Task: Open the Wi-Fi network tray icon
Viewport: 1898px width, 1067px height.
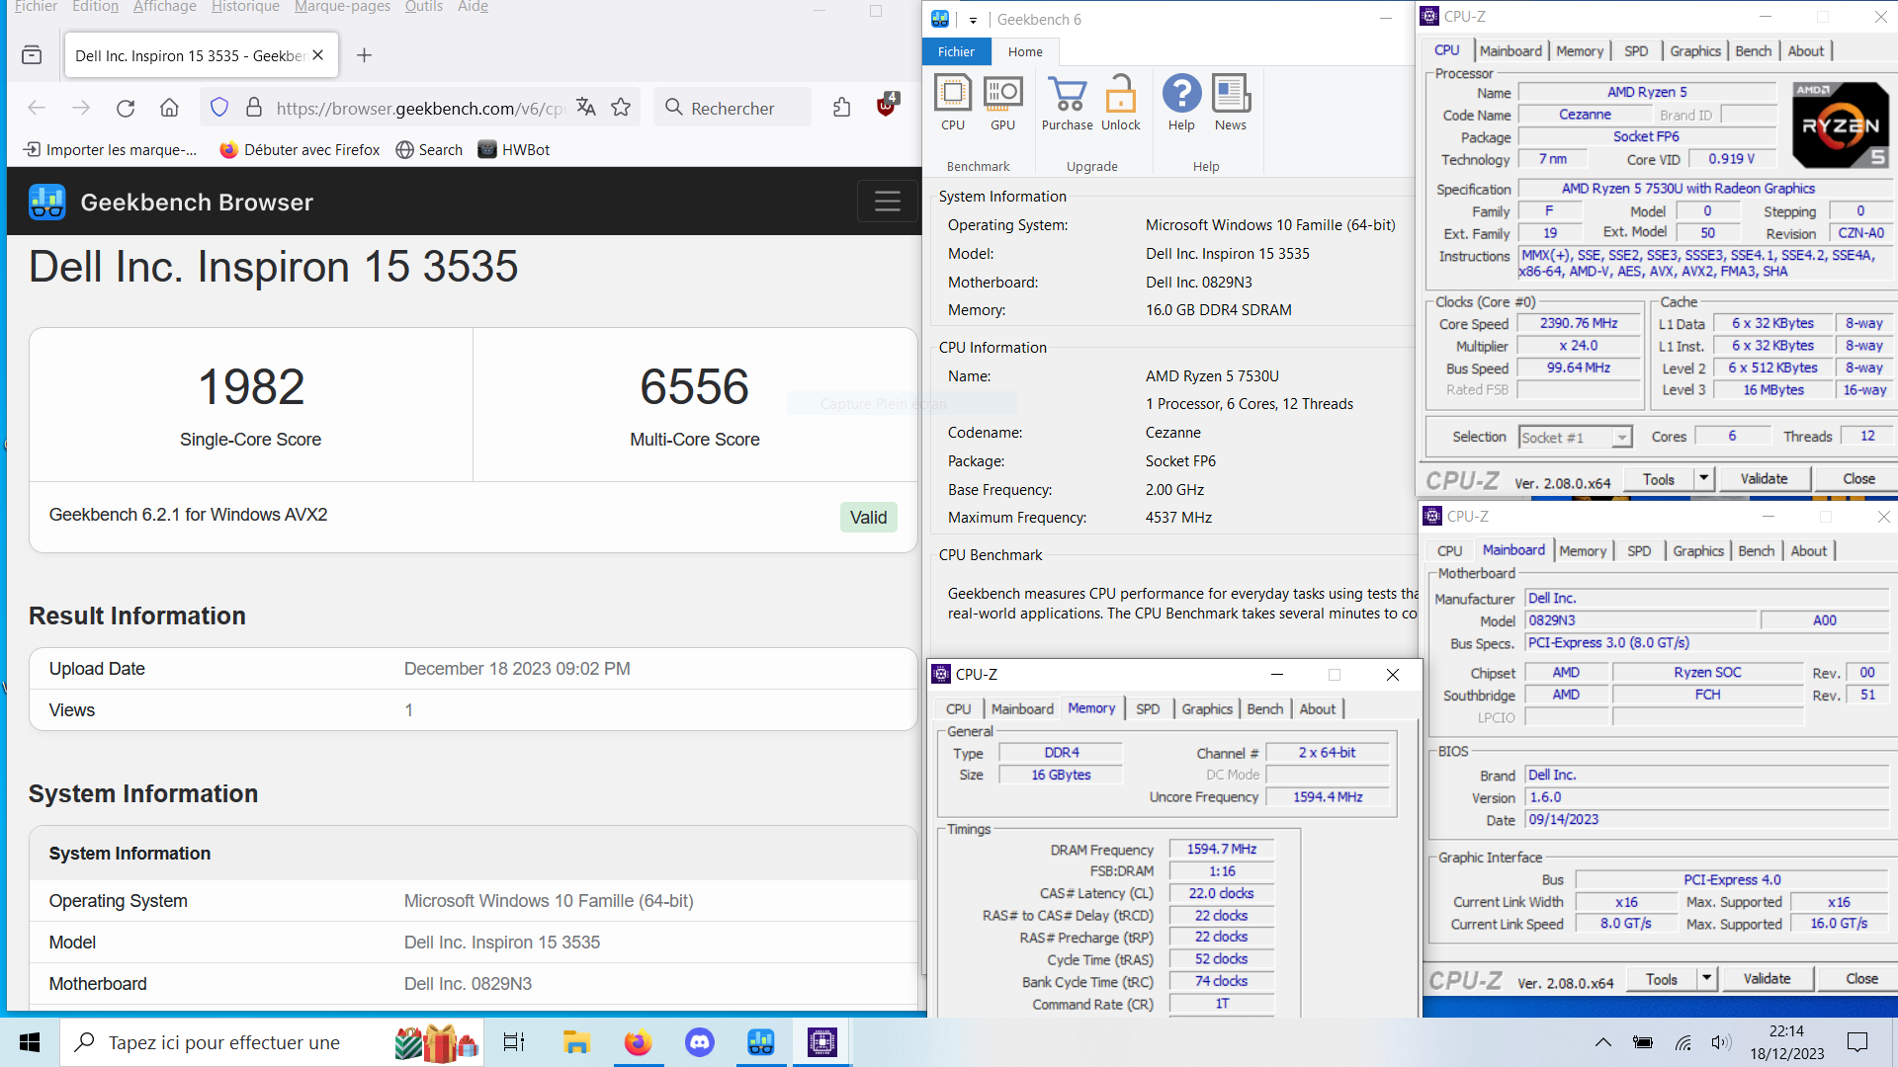Action: pyautogui.click(x=1682, y=1042)
